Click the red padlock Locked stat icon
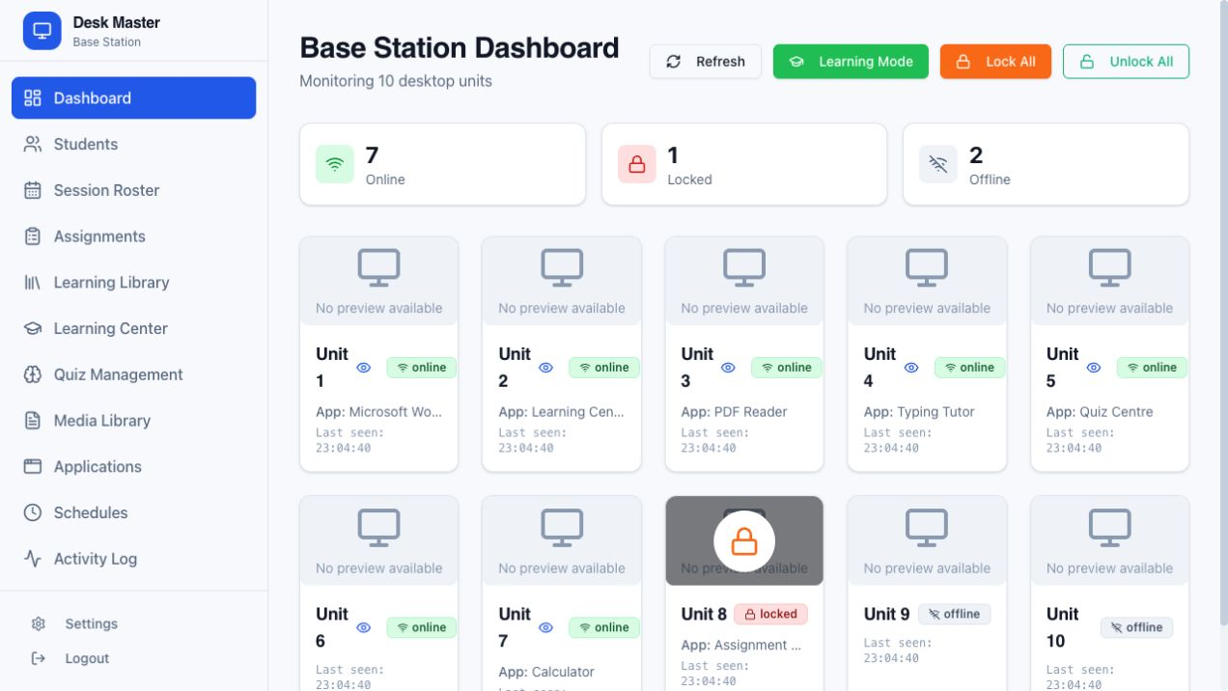The image size is (1228, 691). tap(637, 164)
